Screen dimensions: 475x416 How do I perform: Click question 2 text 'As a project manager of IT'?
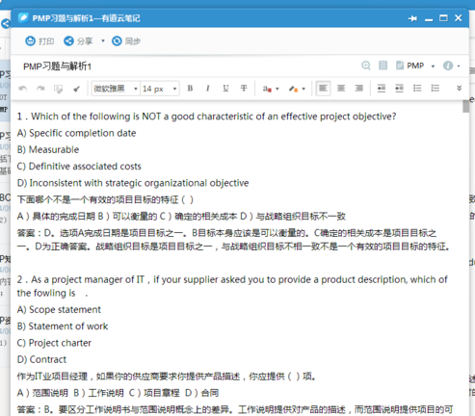(88, 279)
